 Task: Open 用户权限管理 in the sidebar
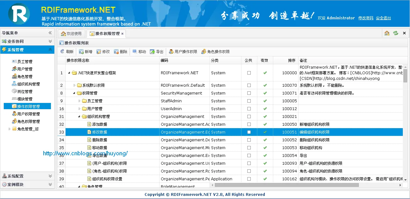pos(26,114)
